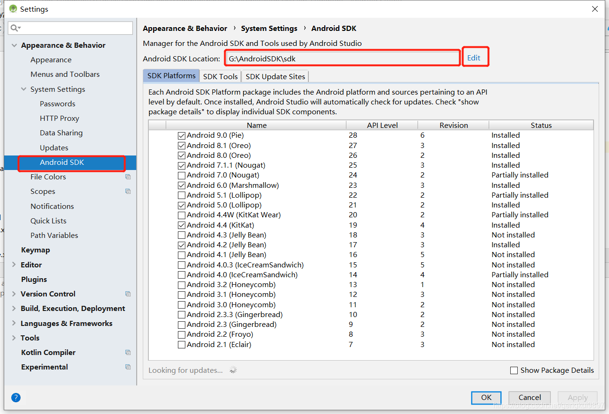Open Notifications settings
Viewport: 609px width, 414px height.
(52, 207)
